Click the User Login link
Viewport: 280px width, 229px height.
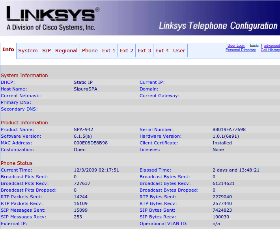tap(236, 46)
